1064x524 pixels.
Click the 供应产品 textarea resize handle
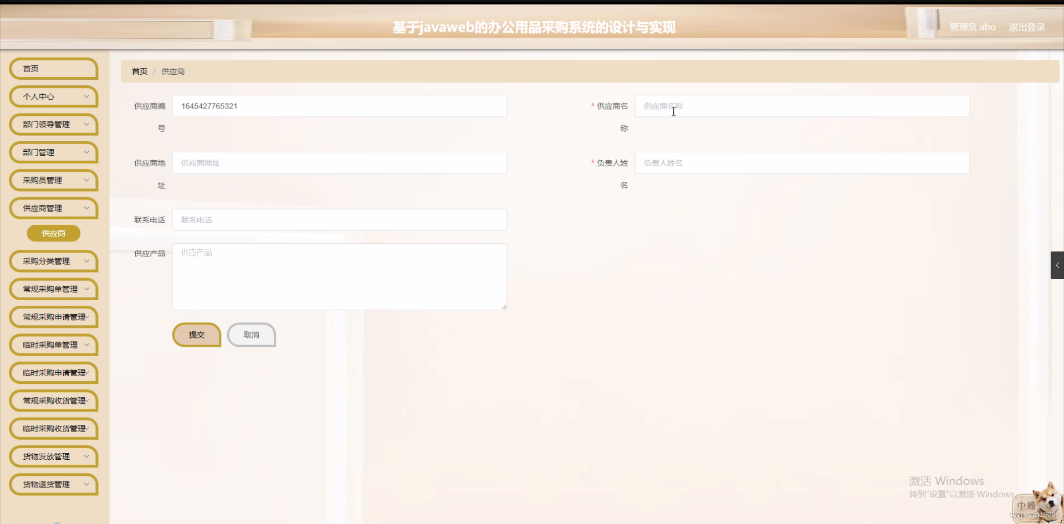coord(504,306)
